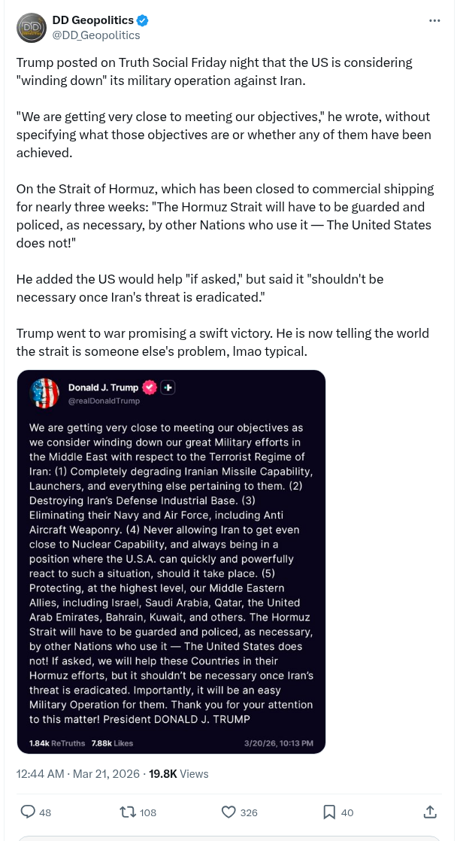457x841 pixels.
Task: Open the DD Geopolitics display name link
Action: coord(92,20)
